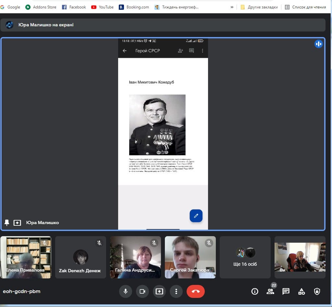Open the Список для чтения reading list

tap(305, 7)
